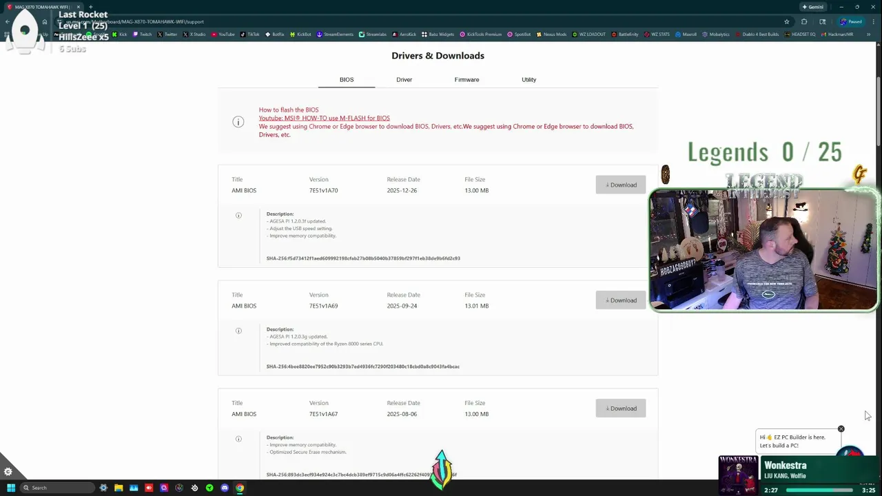882x496 pixels.
Task: Open Discord from the taskbar
Action: pos(225,488)
